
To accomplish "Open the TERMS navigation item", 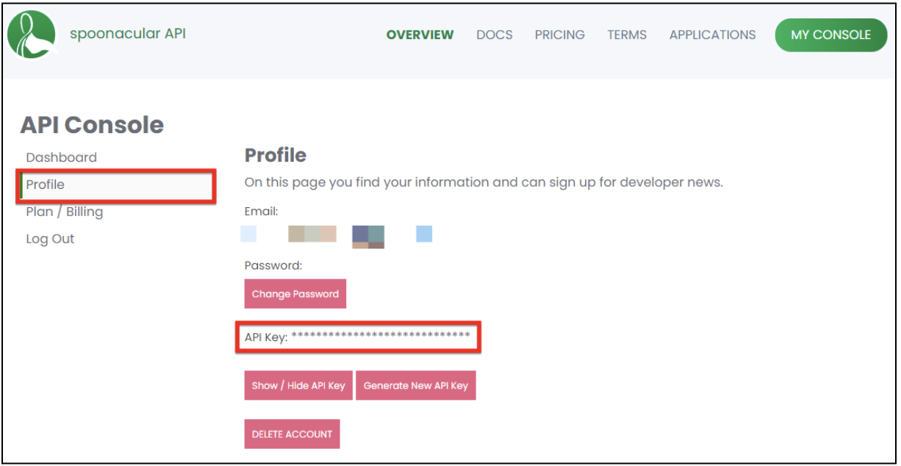I will (627, 35).
